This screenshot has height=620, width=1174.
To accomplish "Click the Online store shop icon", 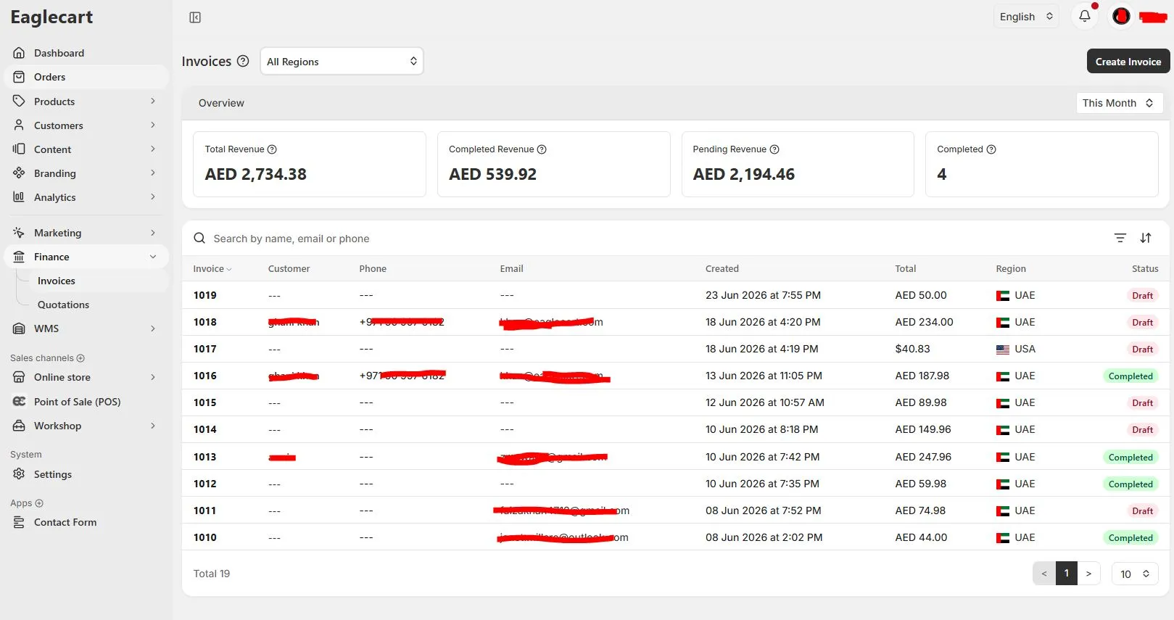I will 19,377.
